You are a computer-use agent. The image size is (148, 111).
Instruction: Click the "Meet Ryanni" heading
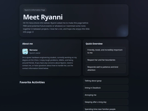click(43, 17)
